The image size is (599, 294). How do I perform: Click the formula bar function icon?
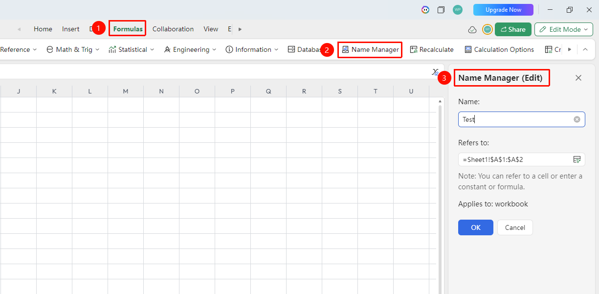pos(435,72)
